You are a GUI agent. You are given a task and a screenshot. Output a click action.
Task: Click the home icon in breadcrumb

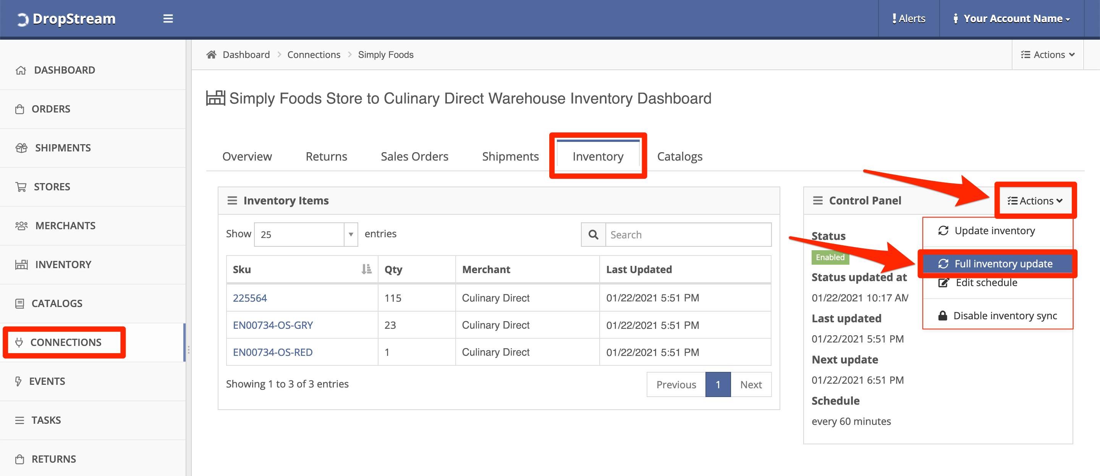[x=211, y=55]
